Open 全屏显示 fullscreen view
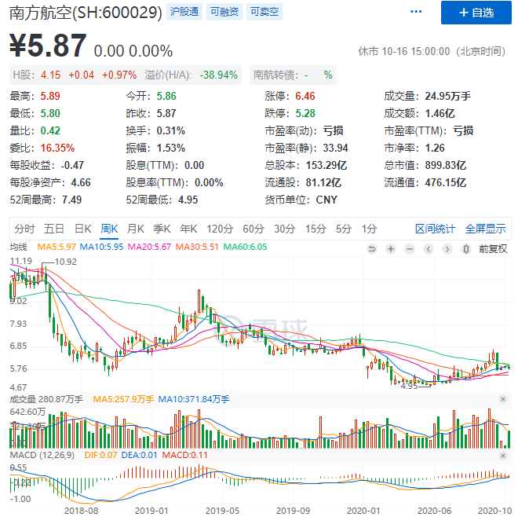Screen dimensions: 518x517 486,229
